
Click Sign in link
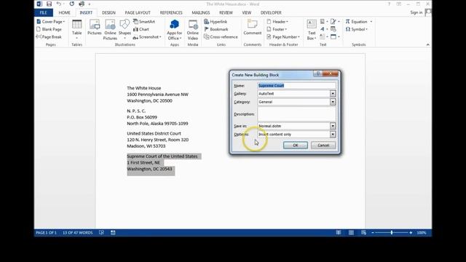tap(416, 12)
